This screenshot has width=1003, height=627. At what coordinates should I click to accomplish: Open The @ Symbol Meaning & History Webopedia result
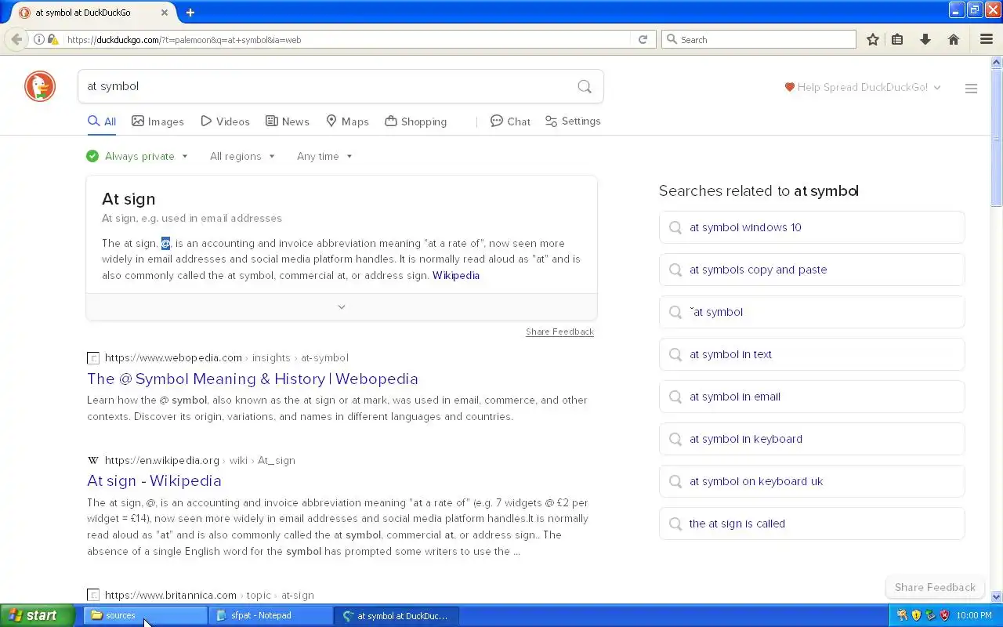(252, 379)
